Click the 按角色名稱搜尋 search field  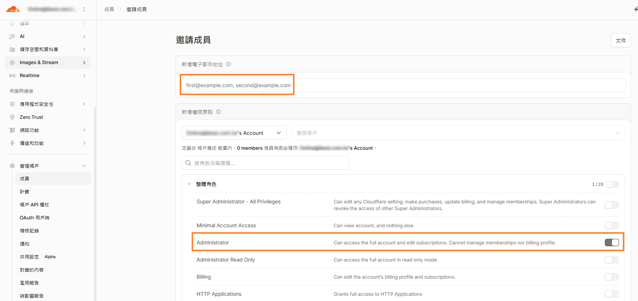tap(265, 163)
